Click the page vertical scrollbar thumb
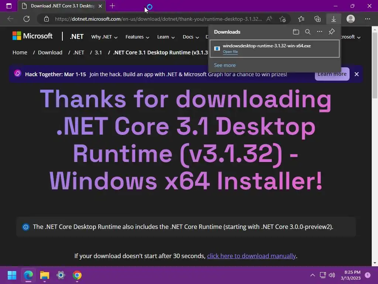The height and width of the screenshot is (284, 378). [x=375, y=65]
